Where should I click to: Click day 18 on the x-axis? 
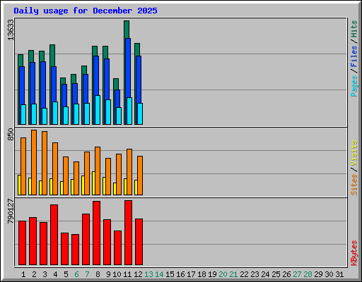(202, 274)
